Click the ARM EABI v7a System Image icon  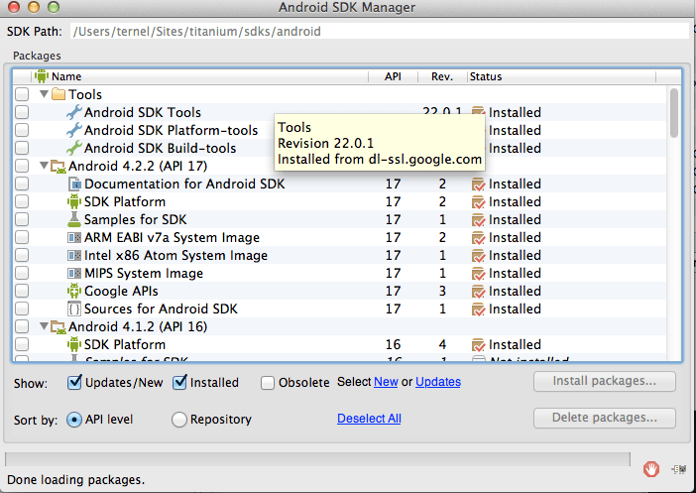tap(74, 238)
